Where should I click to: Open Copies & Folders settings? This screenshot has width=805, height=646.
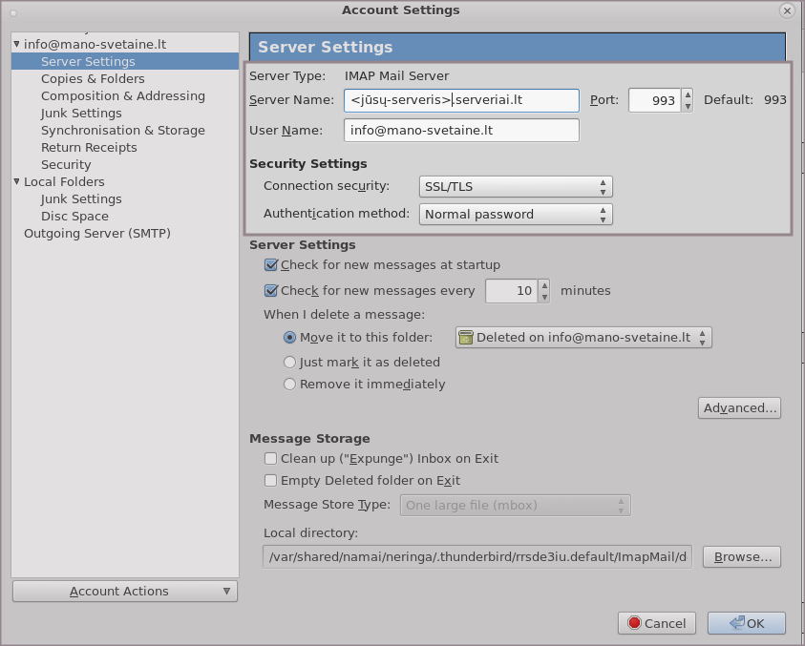click(93, 79)
